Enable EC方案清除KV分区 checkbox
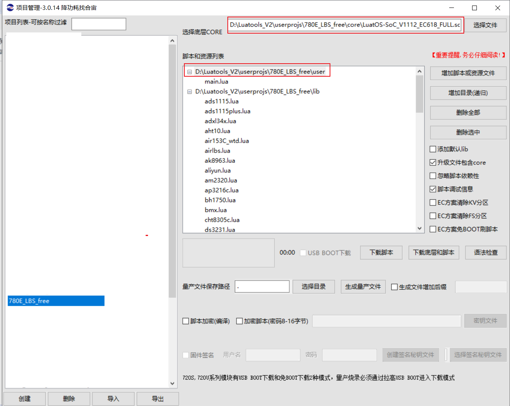Viewport: 510px width, 406px height. (433, 203)
